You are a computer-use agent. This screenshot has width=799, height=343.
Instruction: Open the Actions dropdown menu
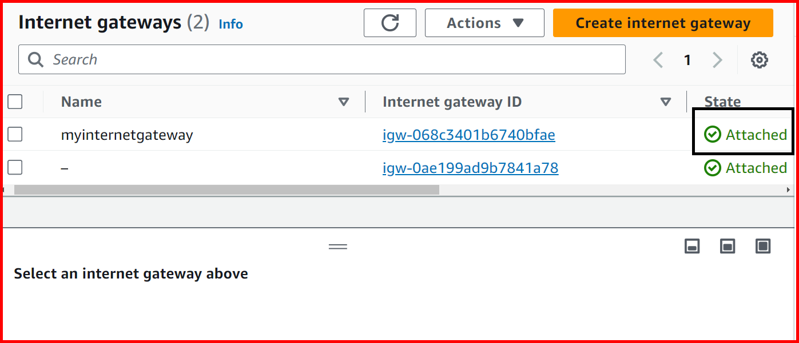[x=484, y=23]
